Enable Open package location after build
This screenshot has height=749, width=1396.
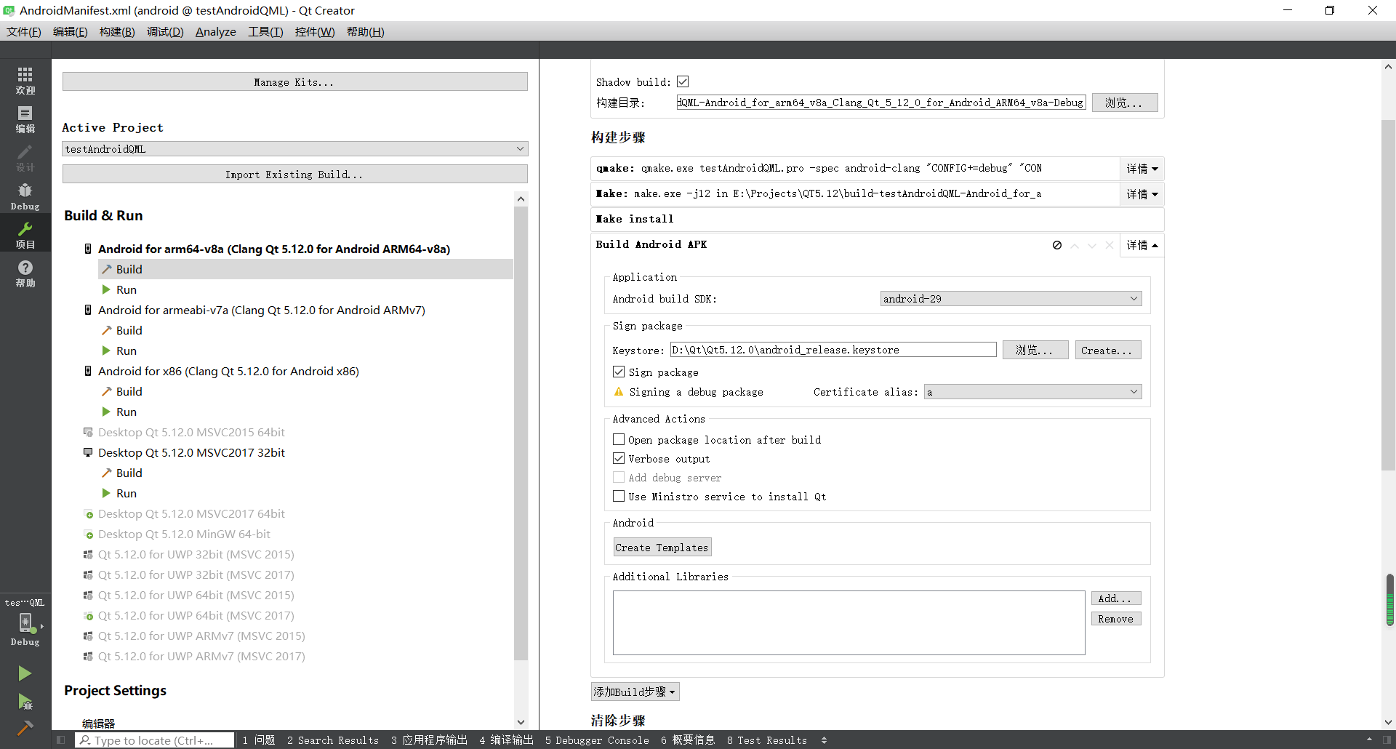pos(619,439)
